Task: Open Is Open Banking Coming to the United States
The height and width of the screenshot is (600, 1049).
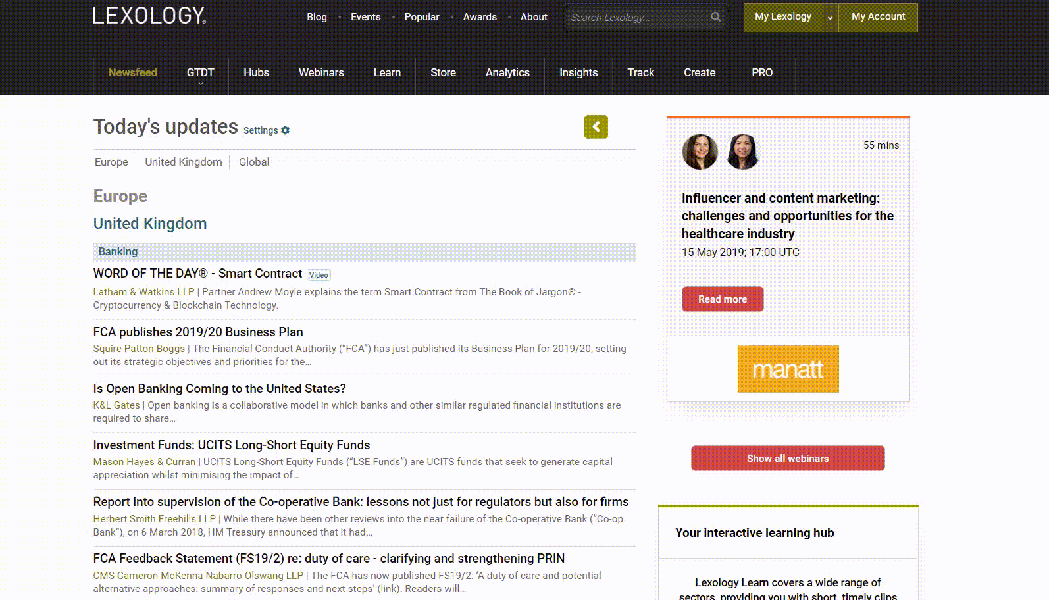Action: 219,389
